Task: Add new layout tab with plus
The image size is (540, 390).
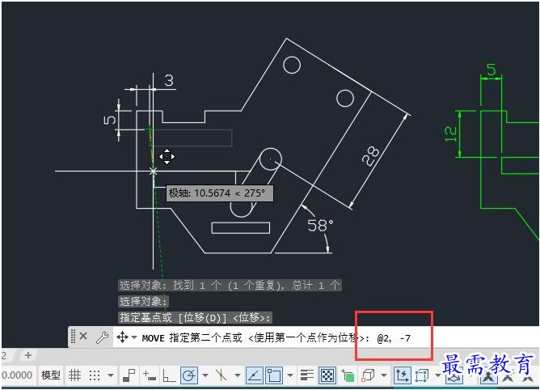Action: [x=28, y=355]
